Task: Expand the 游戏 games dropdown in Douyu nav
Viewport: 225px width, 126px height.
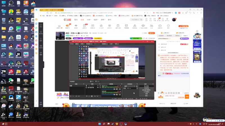Action: (103, 20)
